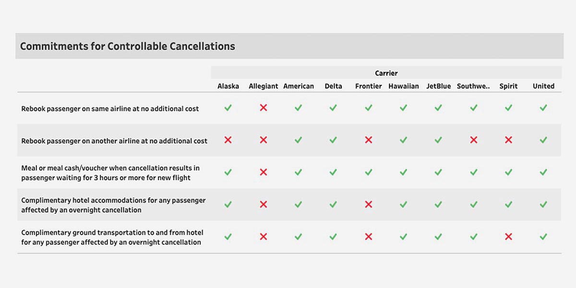Image resolution: width=576 pixels, height=288 pixels.
Task: Click United's green check for same-airline rebooking
Action: point(543,108)
